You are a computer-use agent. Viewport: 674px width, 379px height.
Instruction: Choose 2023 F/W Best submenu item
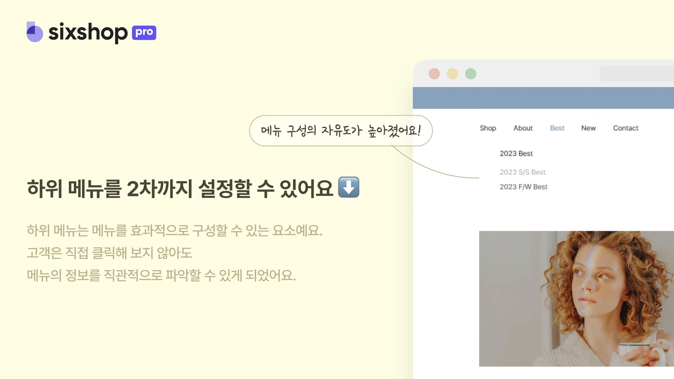pyautogui.click(x=524, y=187)
